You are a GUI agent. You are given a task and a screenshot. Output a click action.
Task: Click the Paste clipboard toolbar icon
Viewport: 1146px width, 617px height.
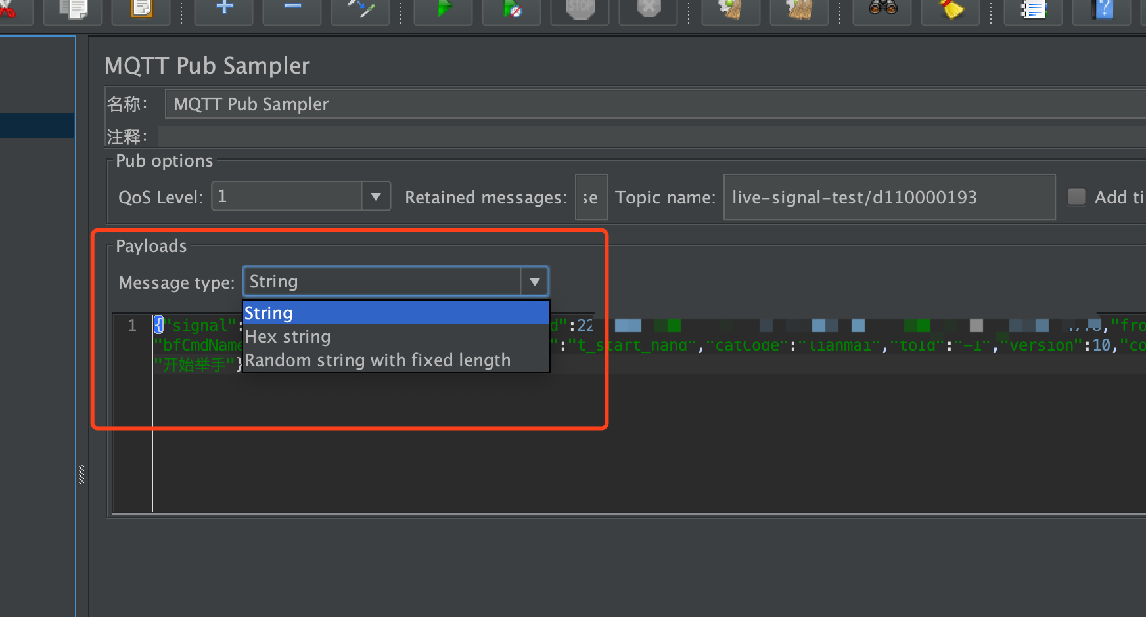click(x=141, y=9)
